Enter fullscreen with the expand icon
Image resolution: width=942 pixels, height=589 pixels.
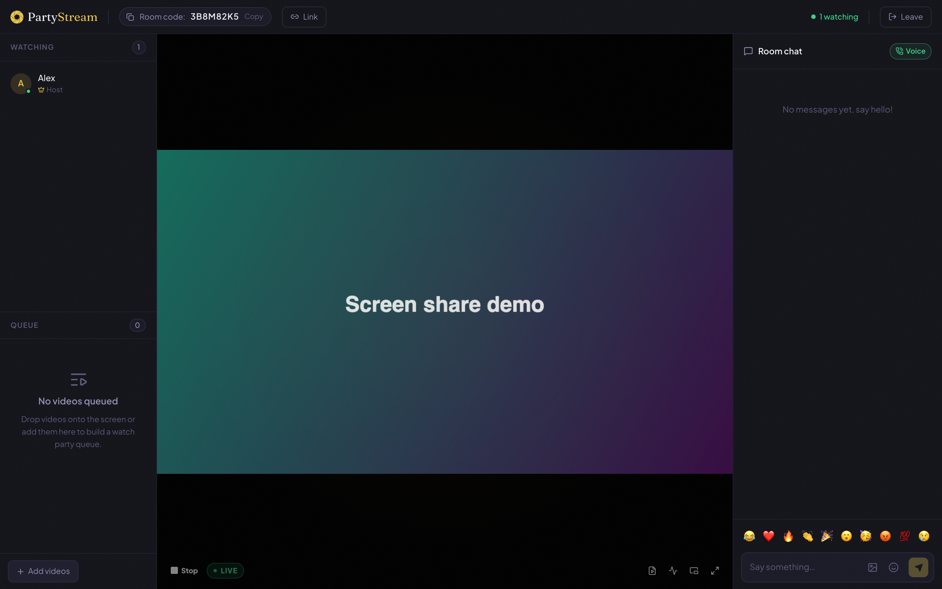pos(715,571)
